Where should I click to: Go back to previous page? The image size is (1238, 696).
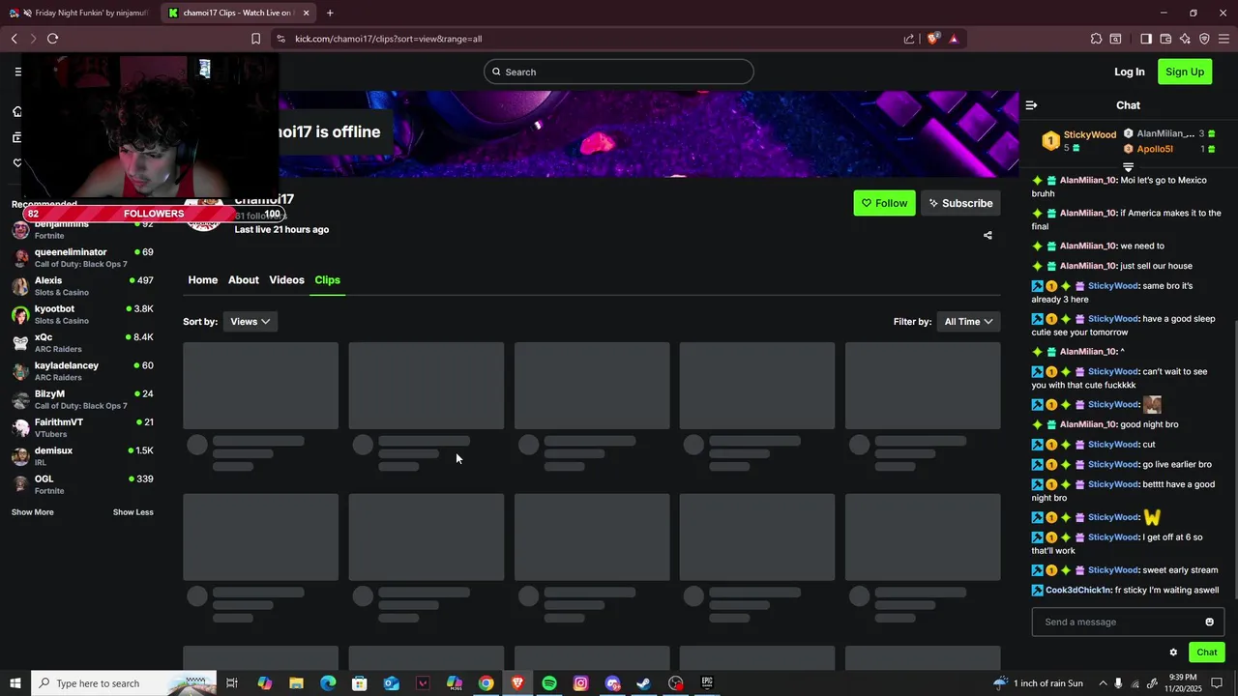(14, 39)
